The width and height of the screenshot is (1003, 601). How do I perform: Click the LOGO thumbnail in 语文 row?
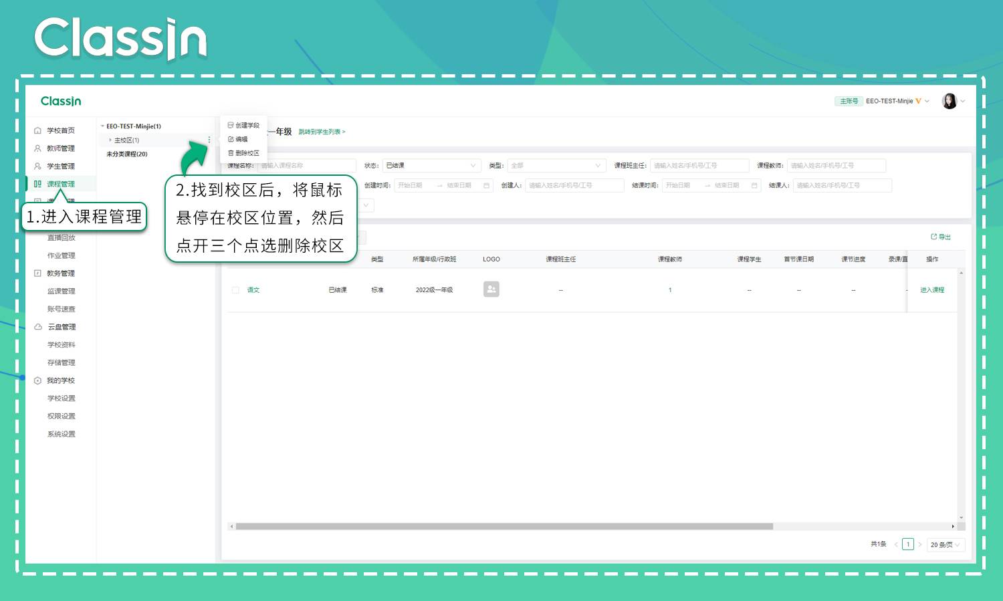pyautogui.click(x=491, y=289)
